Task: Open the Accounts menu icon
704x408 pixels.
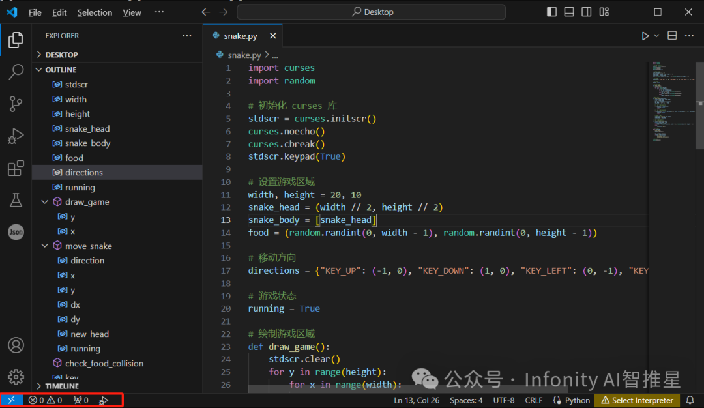Action: pyautogui.click(x=16, y=345)
